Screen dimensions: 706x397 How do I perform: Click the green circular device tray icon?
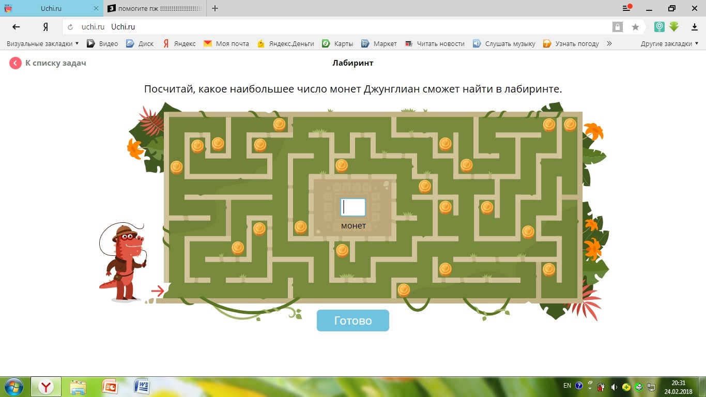pos(639,387)
